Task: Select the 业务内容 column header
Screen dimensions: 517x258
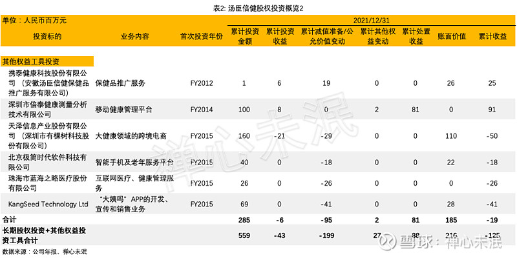Action: (135, 37)
